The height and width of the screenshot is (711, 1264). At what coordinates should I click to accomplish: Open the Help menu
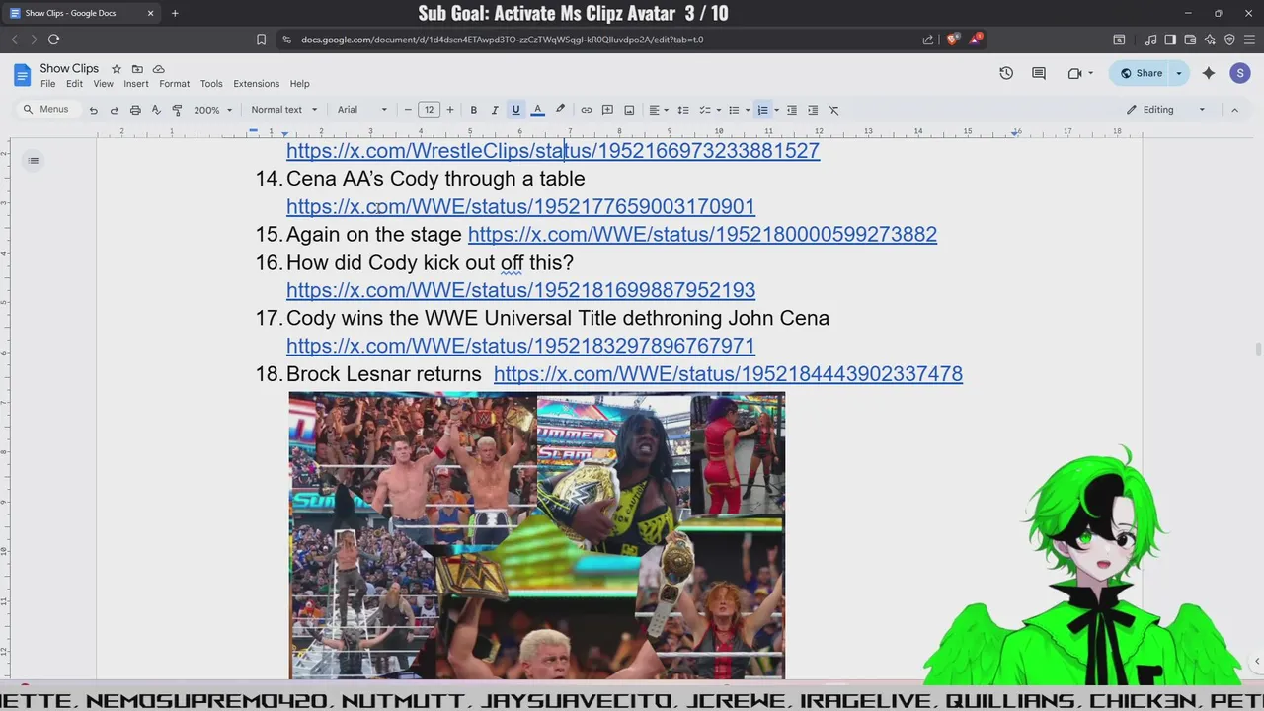point(299,84)
